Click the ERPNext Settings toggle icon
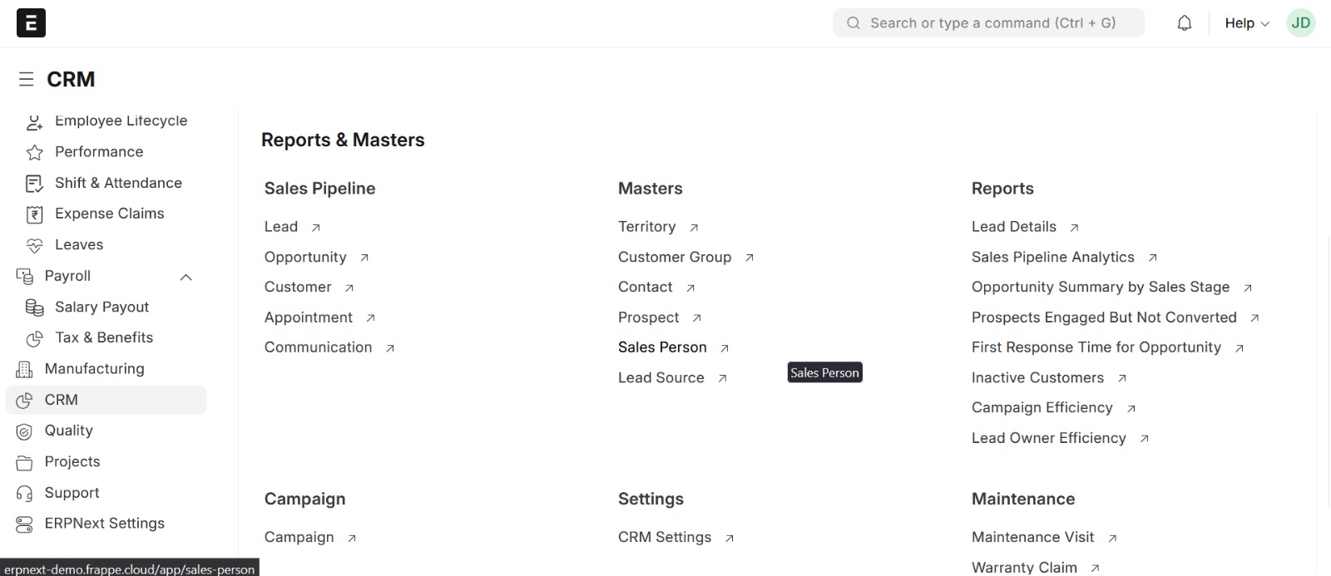This screenshot has height=576, width=1331. tap(25, 524)
